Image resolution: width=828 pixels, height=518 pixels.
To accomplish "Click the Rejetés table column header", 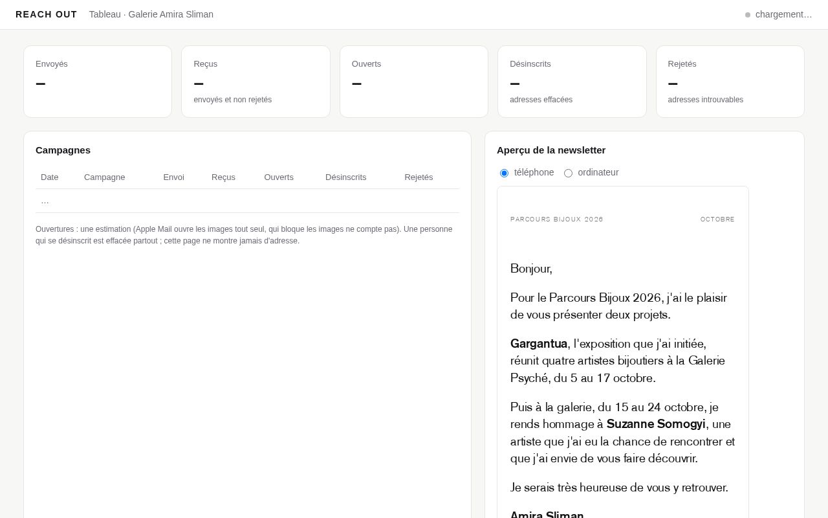I will coord(419,177).
